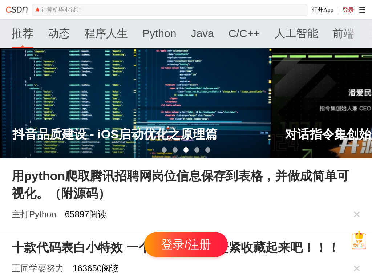Select the Python tab
The height and width of the screenshot is (279, 372).
pyautogui.click(x=159, y=33)
